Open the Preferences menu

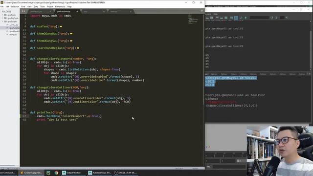(60, 6)
